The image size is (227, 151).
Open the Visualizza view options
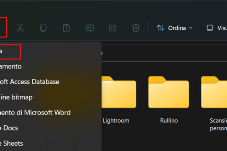[216, 28]
